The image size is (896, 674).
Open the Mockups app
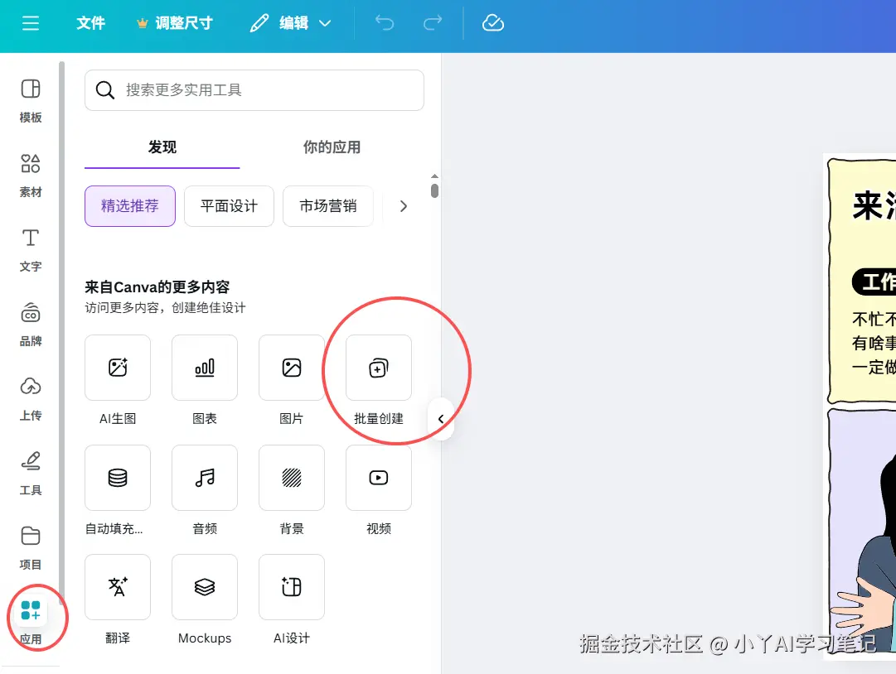[204, 588]
